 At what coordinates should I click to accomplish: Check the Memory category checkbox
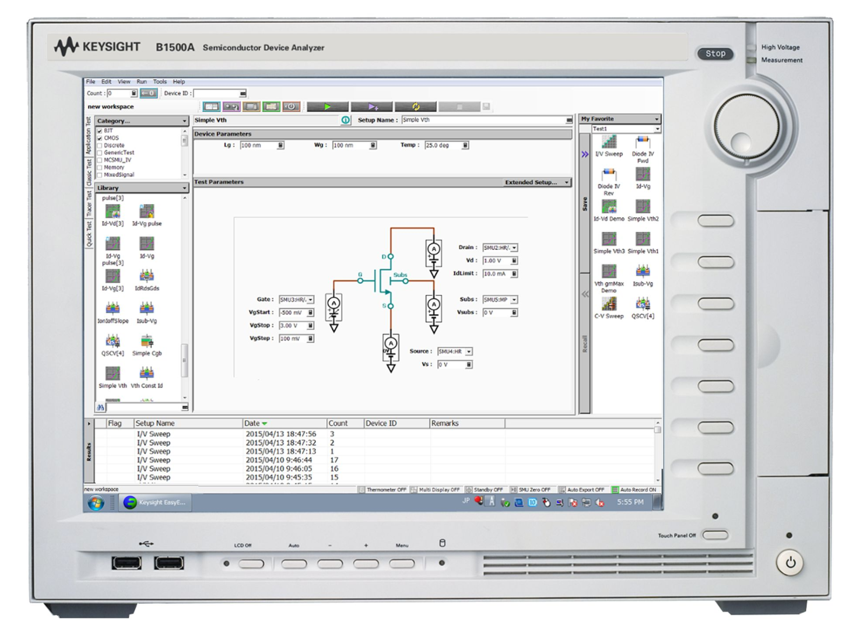(99, 168)
